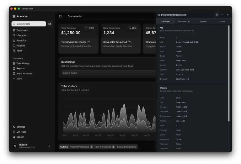Click the Viewport 1400 × 886 value
The image size is (241, 164).
coord(181,107)
